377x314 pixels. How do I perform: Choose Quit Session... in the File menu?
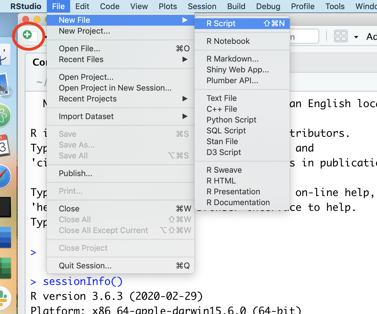coord(85,266)
